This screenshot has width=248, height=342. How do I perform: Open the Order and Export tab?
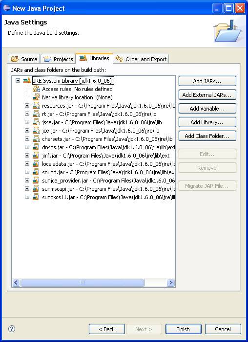coord(141,59)
